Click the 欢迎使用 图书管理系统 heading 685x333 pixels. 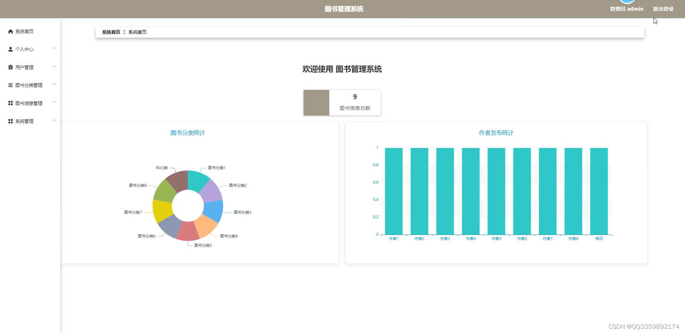(x=342, y=69)
